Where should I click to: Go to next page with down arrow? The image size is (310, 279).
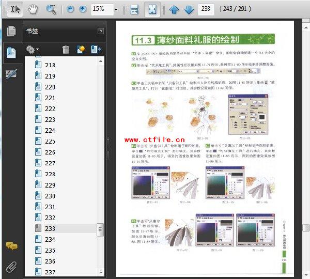click(x=189, y=9)
